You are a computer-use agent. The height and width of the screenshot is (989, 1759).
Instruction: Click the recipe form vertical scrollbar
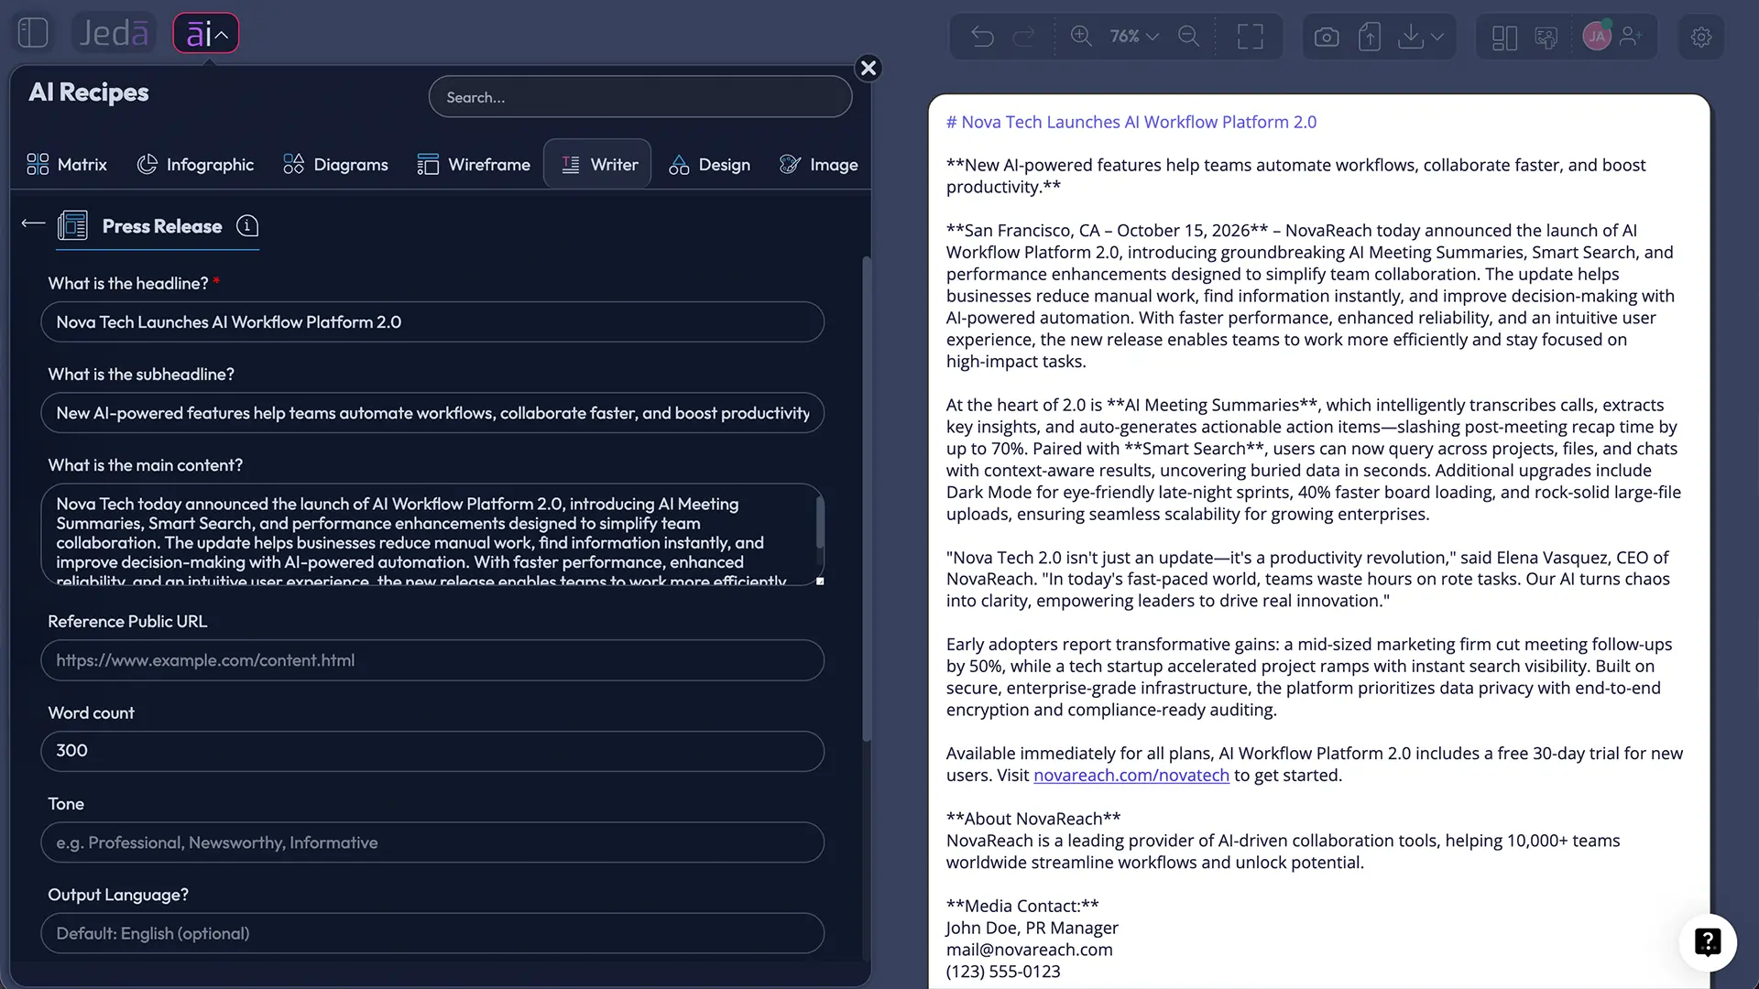[x=866, y=499]
